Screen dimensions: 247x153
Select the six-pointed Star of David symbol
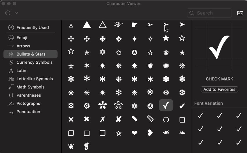(x=103, y=52)
